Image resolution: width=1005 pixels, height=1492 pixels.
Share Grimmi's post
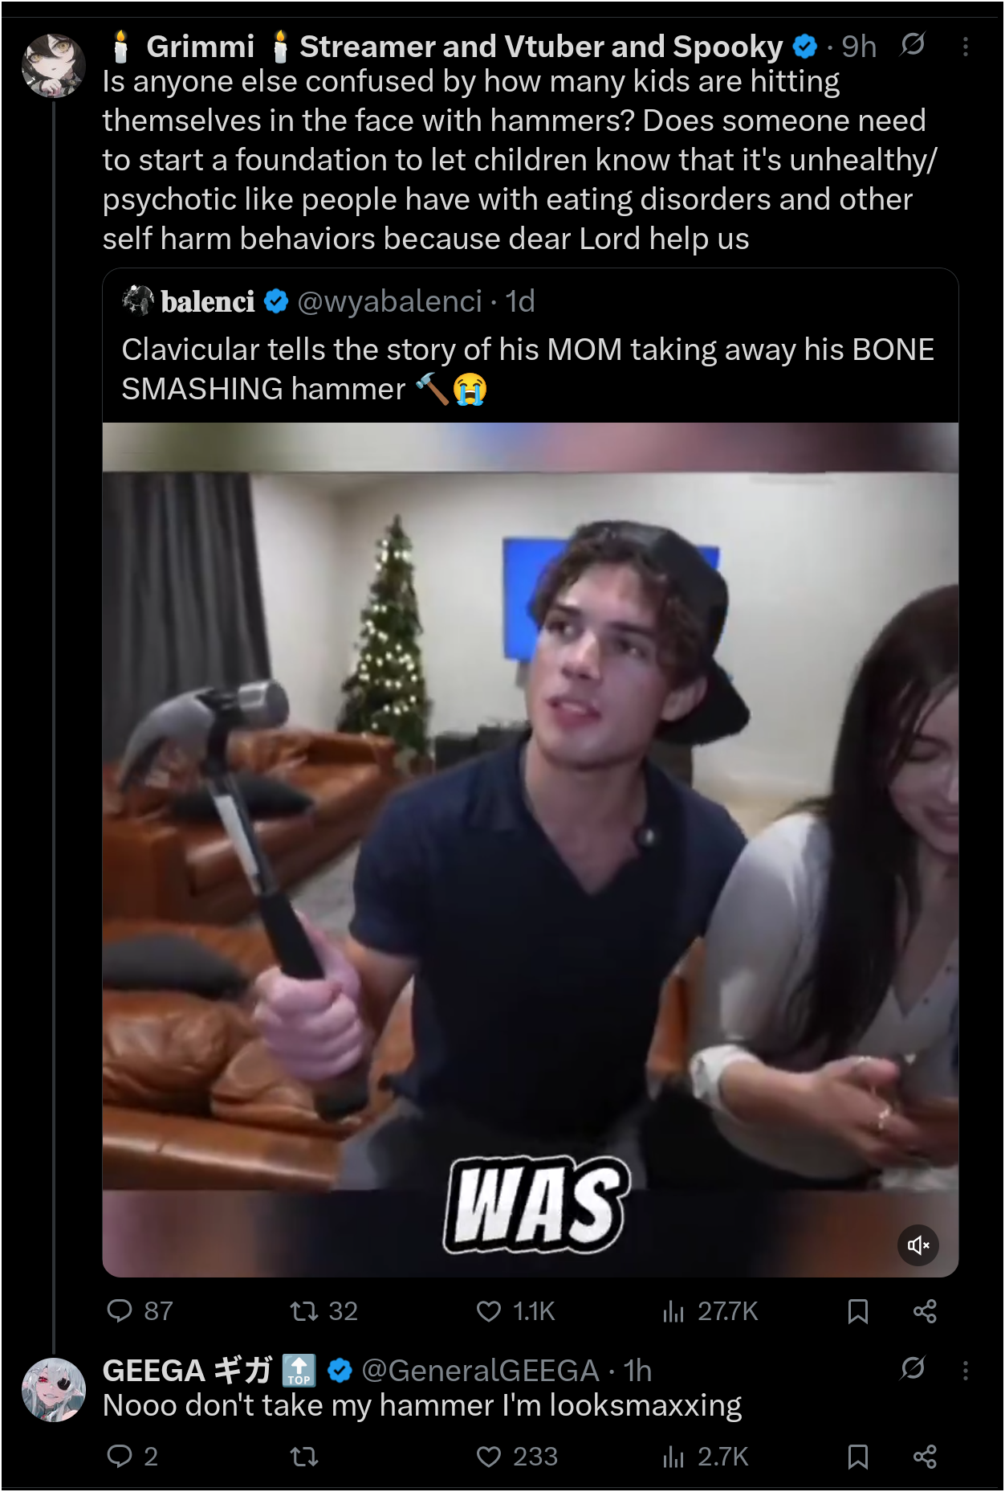[925, 1311]
